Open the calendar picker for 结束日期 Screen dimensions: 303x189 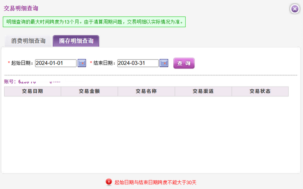tap(164, 63)
